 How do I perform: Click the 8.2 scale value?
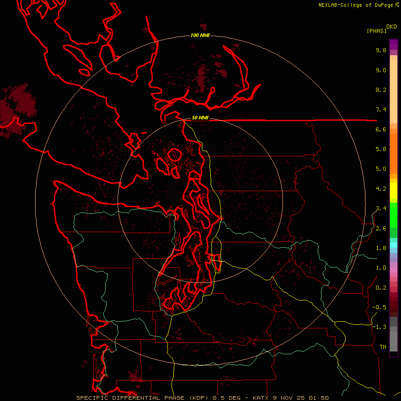tap(381, 90)
